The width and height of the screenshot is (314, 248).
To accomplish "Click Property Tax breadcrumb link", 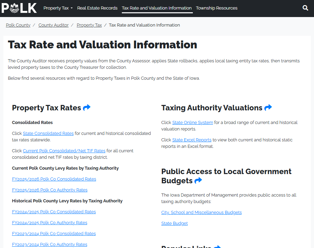I will click(89, 25).
